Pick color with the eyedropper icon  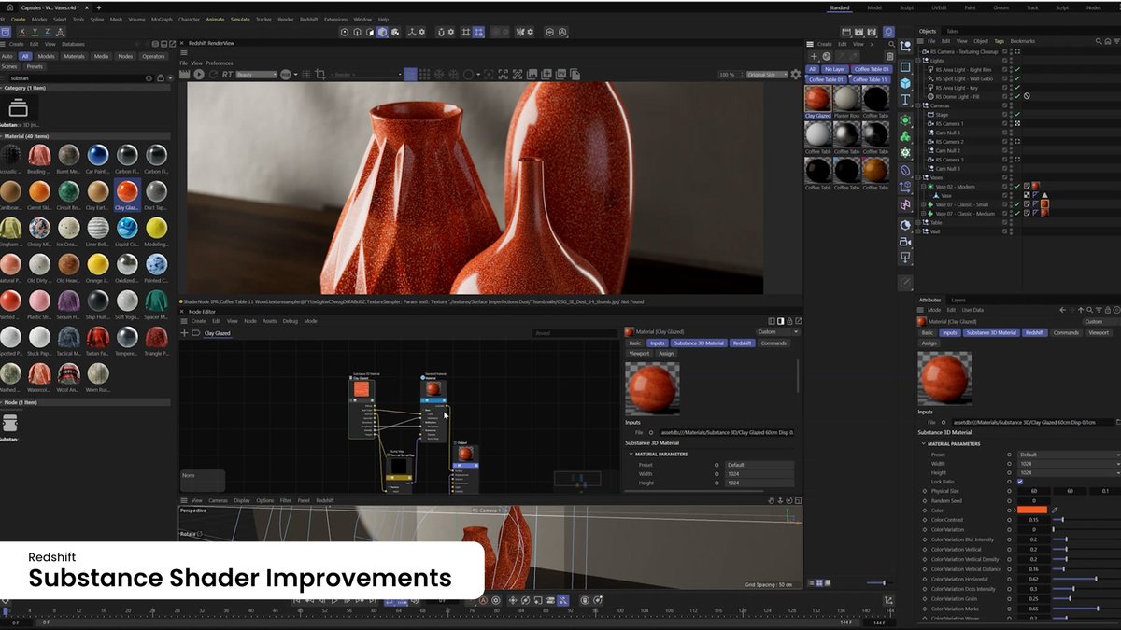pos(1056,511)
